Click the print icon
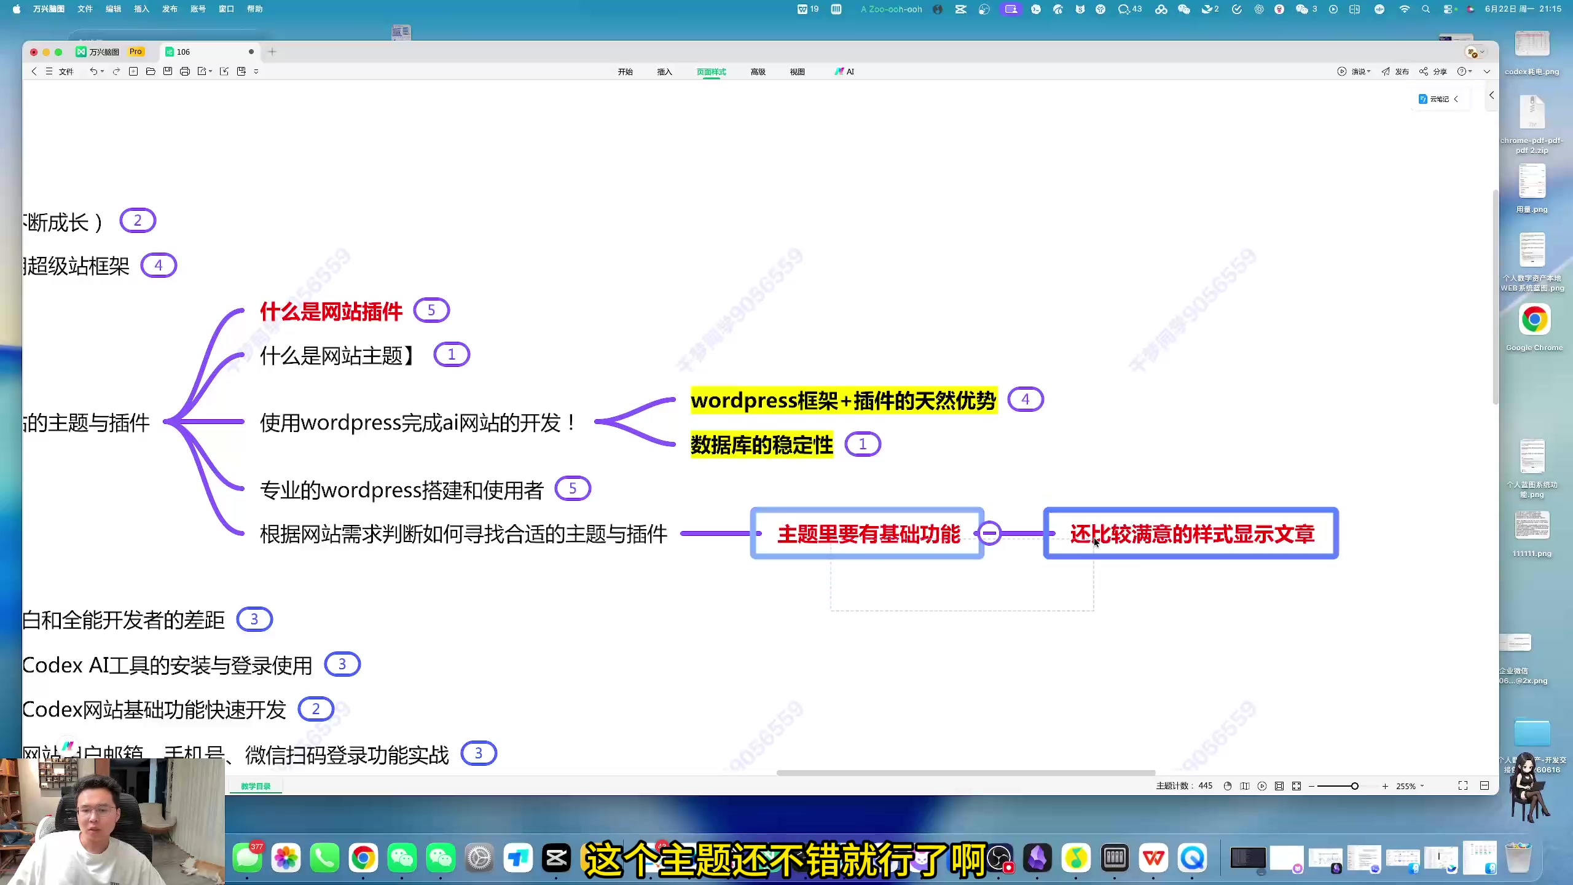This screenshot has height=885, width=1573. [x=185, y=71]
